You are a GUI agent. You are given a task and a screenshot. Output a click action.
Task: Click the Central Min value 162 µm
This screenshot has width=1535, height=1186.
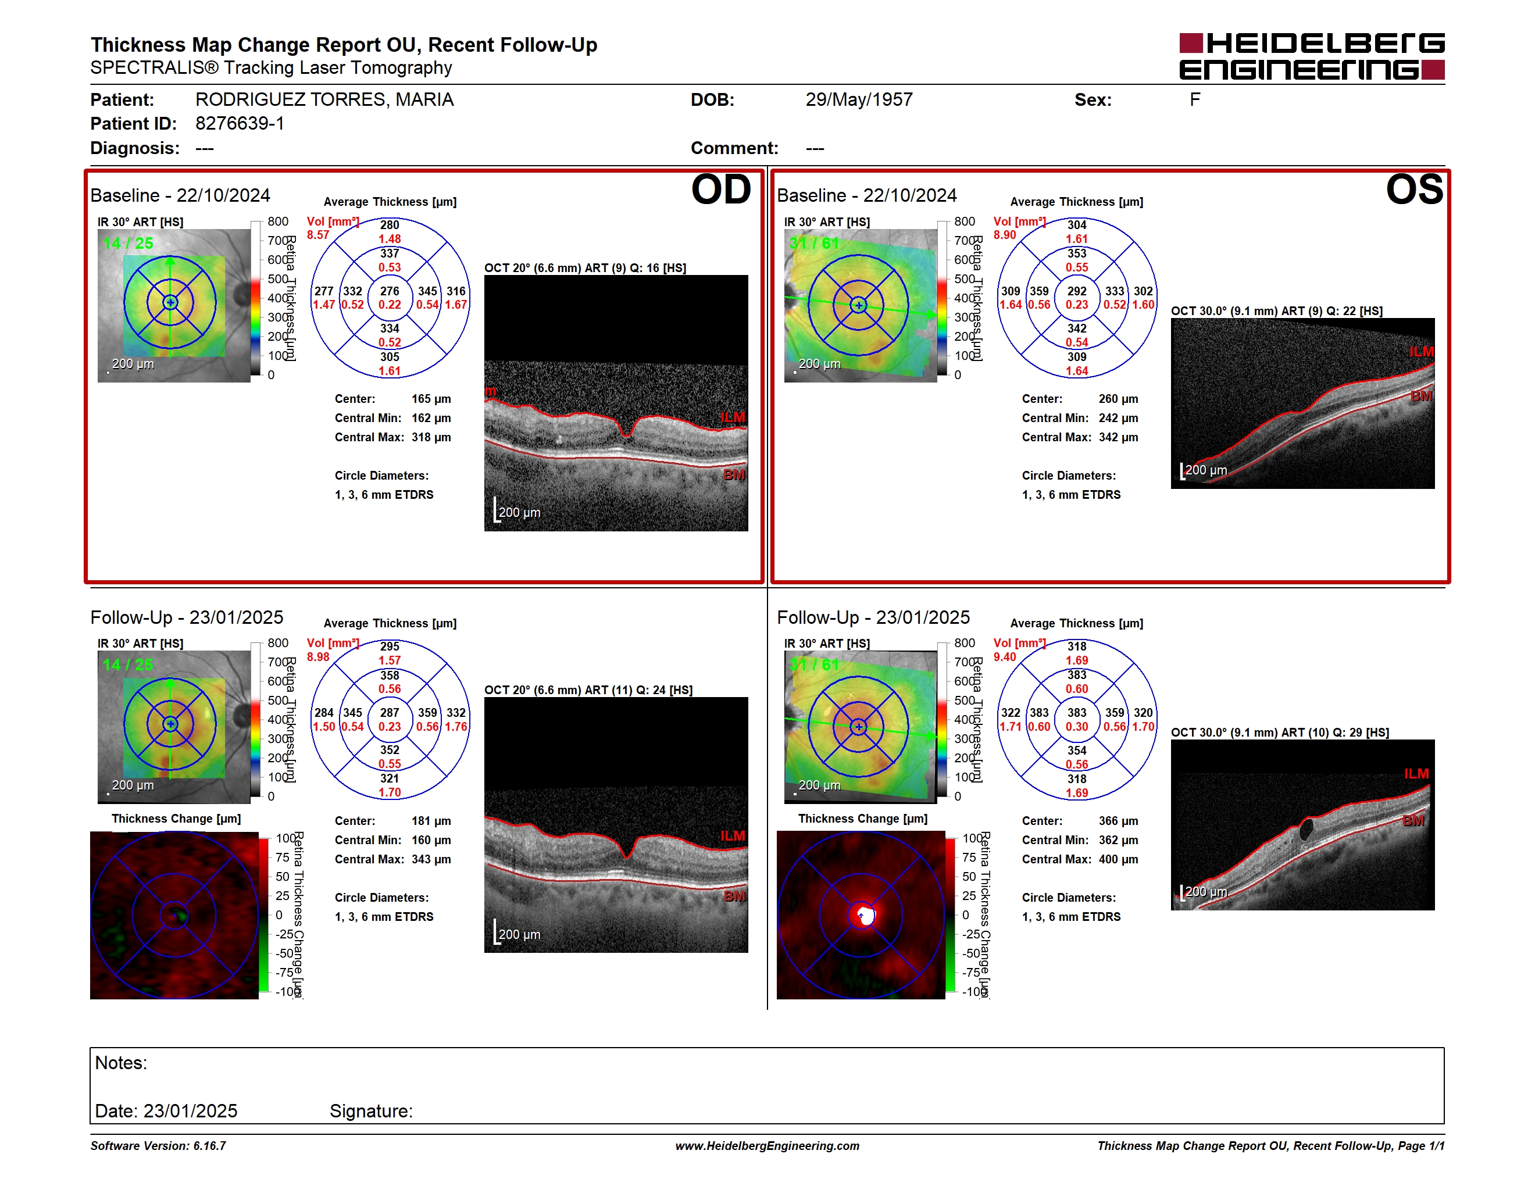coord(431,418)
